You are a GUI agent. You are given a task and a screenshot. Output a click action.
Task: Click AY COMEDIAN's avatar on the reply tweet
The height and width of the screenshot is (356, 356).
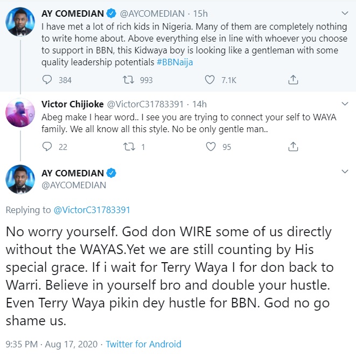[20, 179]
